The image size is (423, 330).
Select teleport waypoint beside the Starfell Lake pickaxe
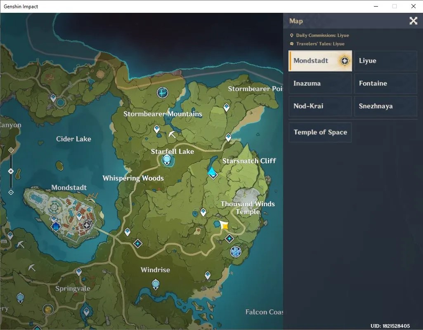click(156, 129)
